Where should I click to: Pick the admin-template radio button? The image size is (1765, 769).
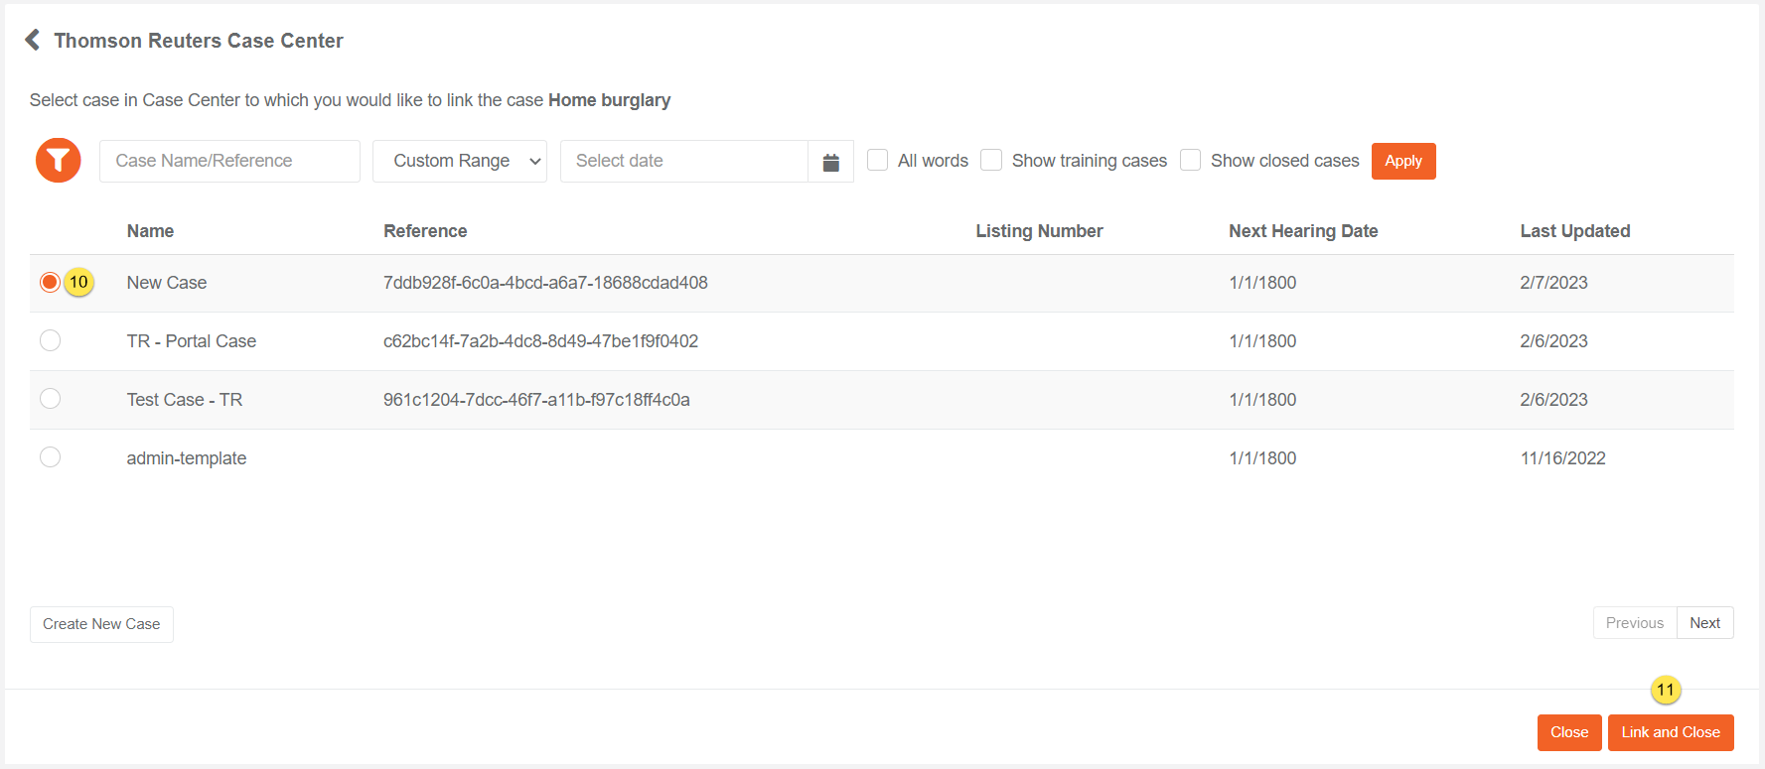[50, 457]
